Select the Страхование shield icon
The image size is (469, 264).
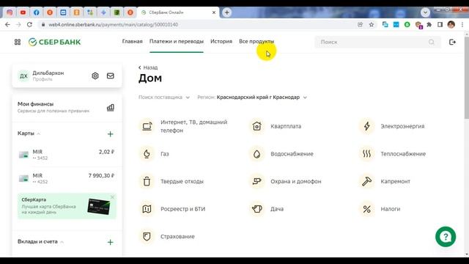(x=147, y=236)
